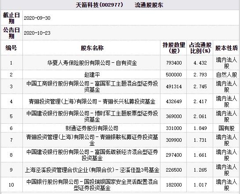The height and width of the screenshot is (194, 240).
Task: Click the title 天箭科技(002977) 流通股股东
Action: click(x=120, y=5)
